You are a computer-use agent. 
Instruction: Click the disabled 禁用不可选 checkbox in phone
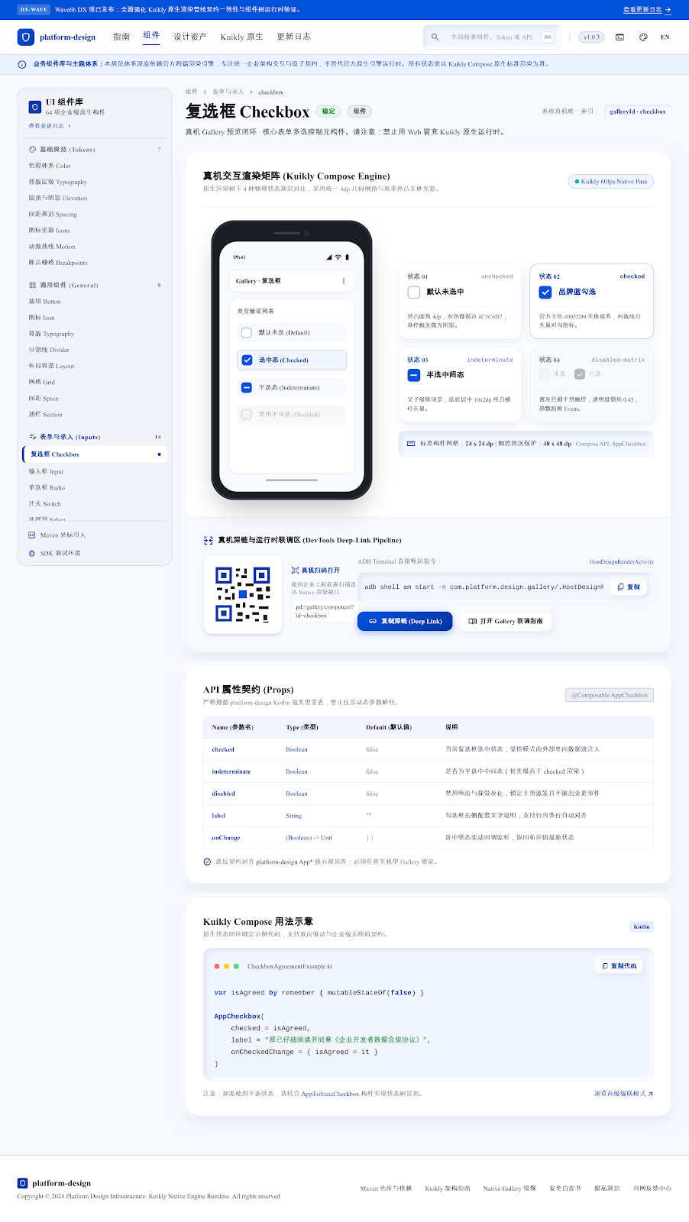coord(246,415)
